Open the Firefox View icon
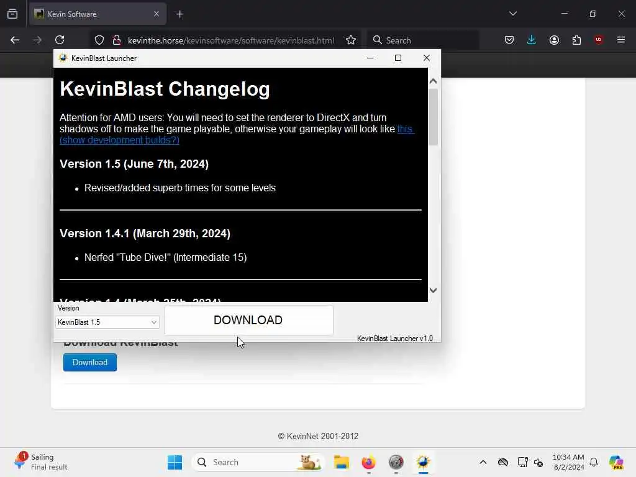The width and height of the screenshot is (636, 477). pos(12,14)
